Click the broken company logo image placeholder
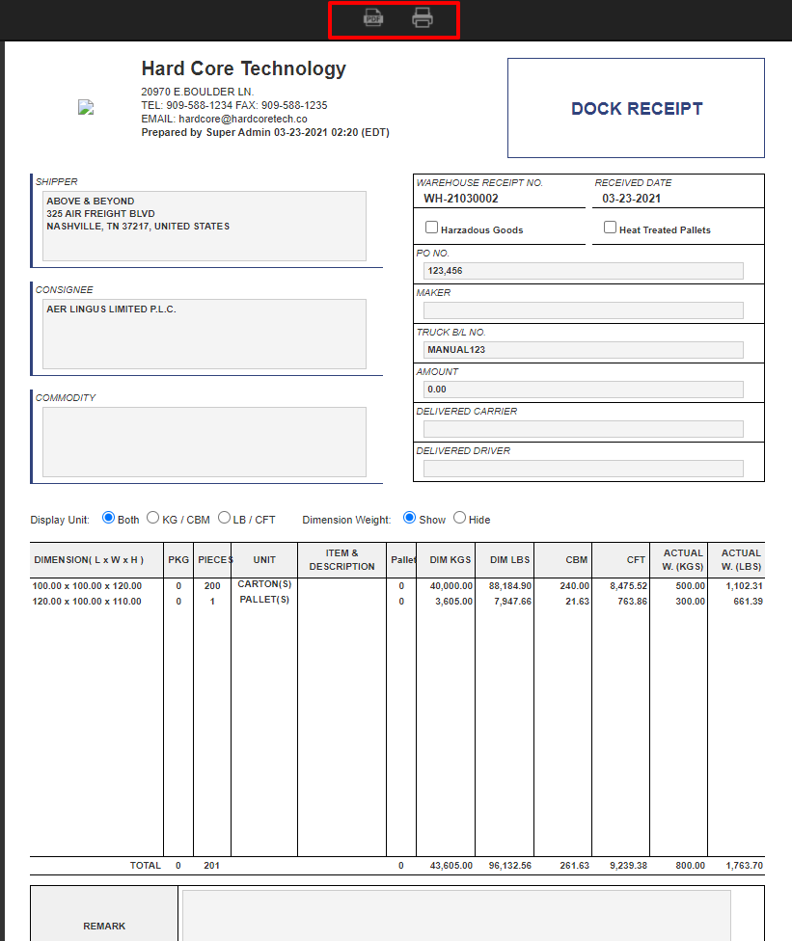Image resolution: width=792 pixels, height=941 pixels. point(85,107)
